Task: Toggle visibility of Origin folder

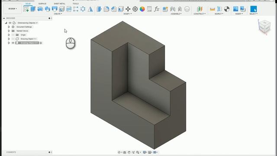Action: click(x=13, y=35)
